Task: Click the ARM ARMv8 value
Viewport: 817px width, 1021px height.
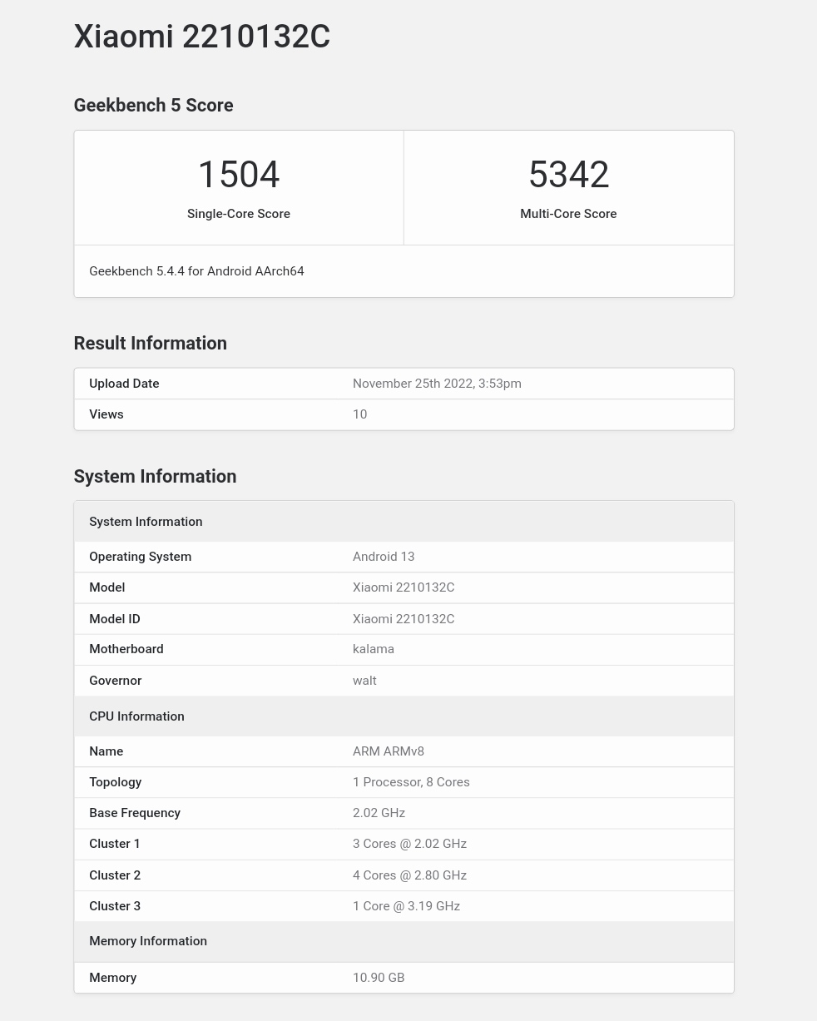Action: (389, 751)
